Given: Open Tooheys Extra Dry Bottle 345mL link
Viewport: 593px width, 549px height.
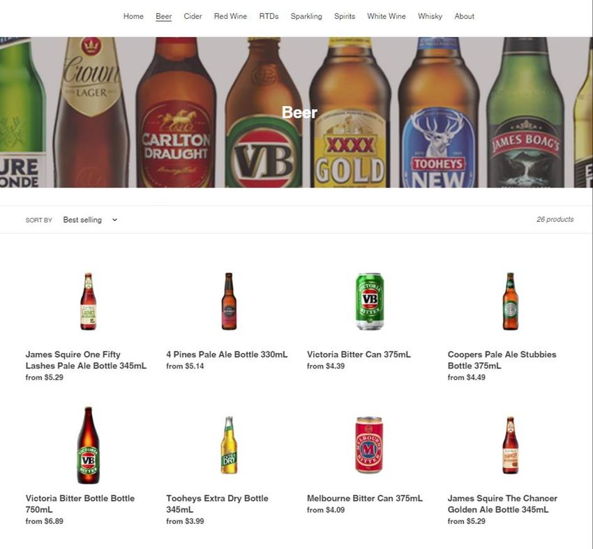Looking at the screenshot, I should point(218,504).
